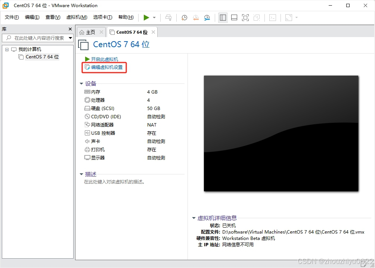Click the 声卡 device row
The image size is (375, 268).
point(134,141)
